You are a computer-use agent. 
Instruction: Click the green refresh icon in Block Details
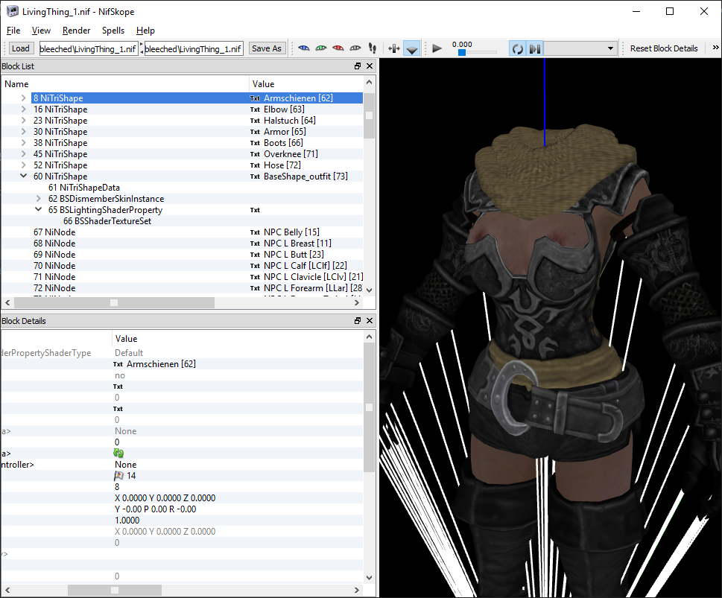(118, 453)
